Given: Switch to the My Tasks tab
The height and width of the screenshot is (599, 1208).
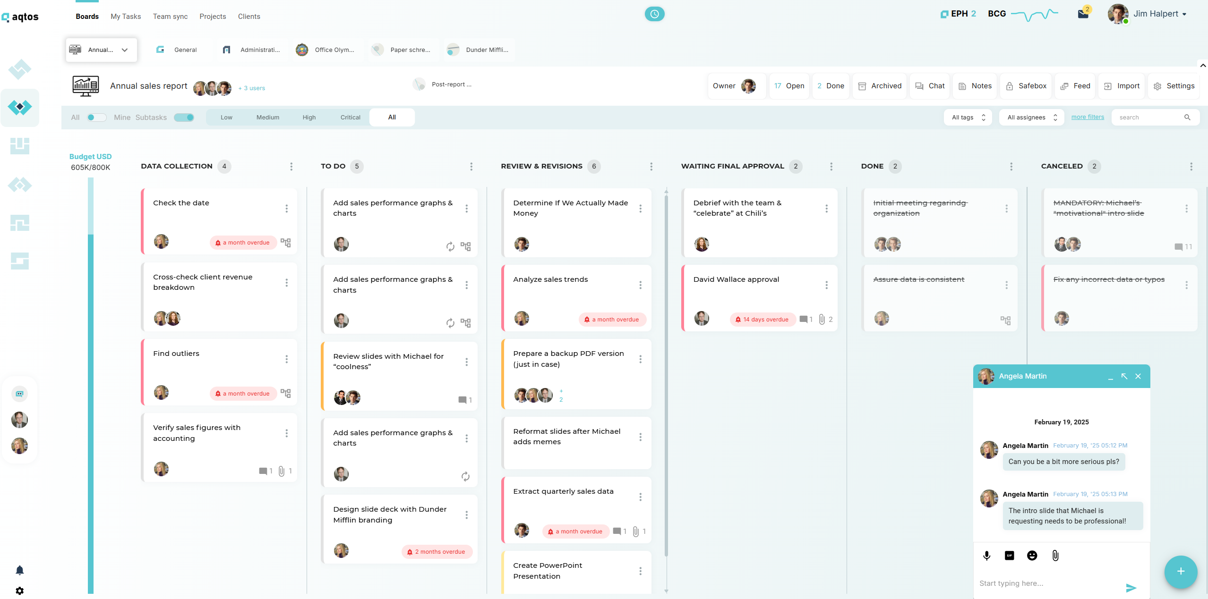Looking at the screenshot, I should (126, 17).
